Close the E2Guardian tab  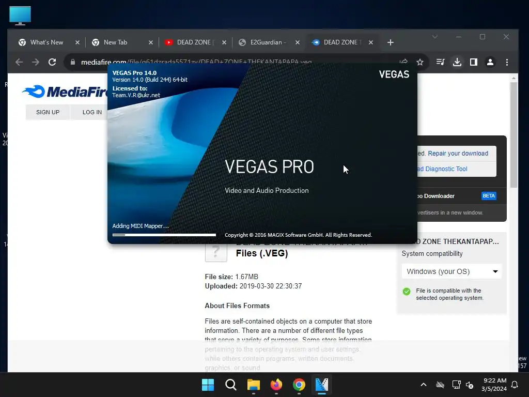tap(298, 42)
